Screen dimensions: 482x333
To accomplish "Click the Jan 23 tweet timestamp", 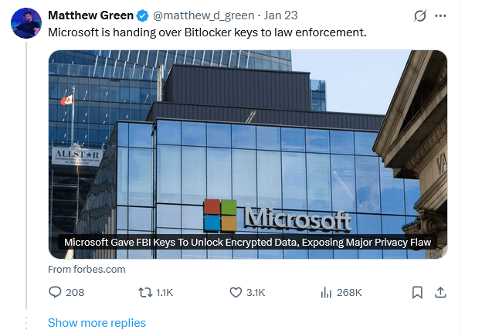I will [x=280, y=15].
